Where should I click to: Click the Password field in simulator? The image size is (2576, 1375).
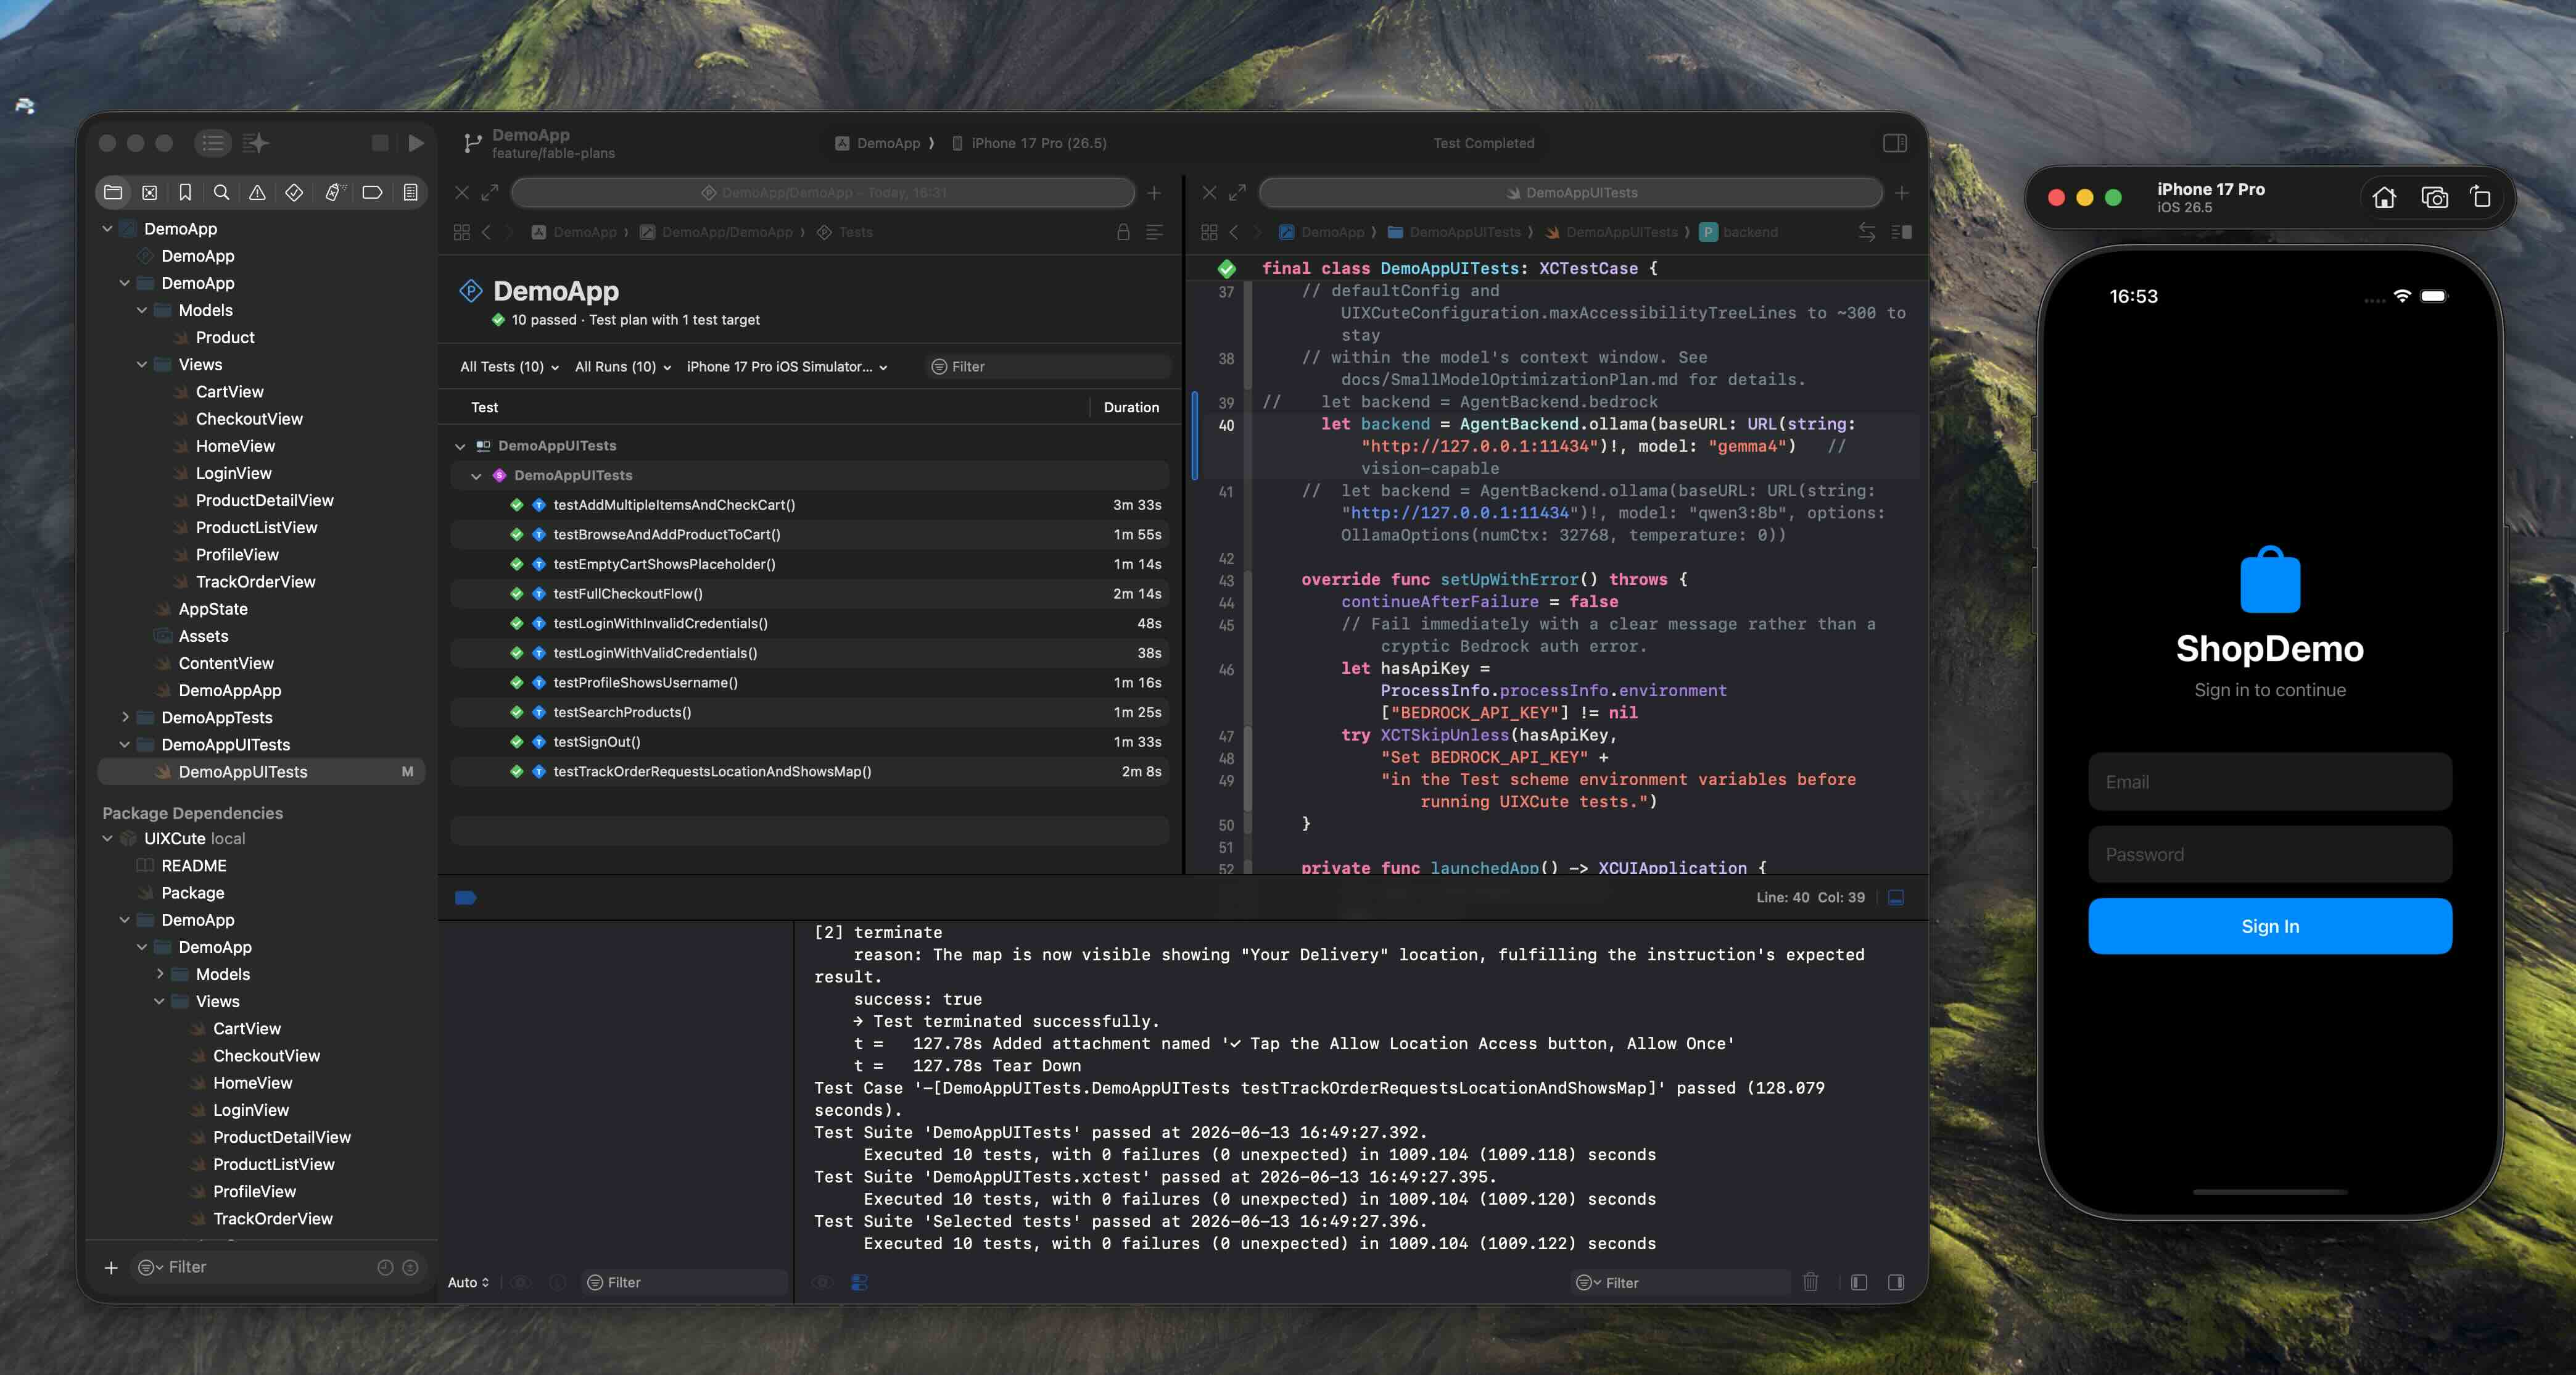tap(2270, 854)
